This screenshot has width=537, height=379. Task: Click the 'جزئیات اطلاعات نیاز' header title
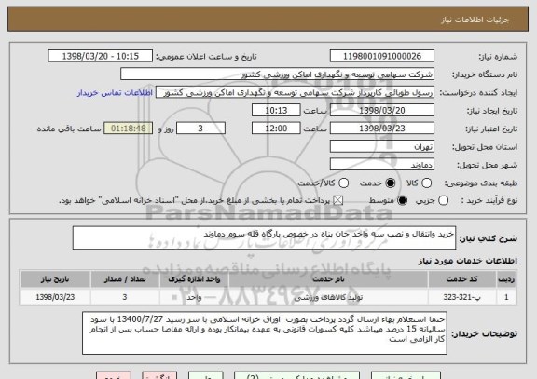coord(475,20)
